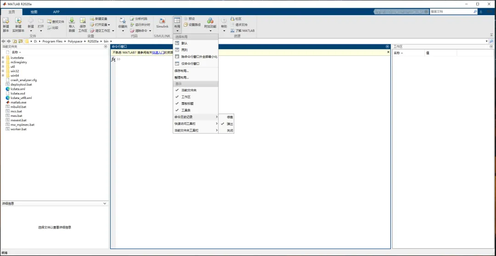Switch to the APP tab
The height and width of the screenshot is (256, 496).
(56, 11)
